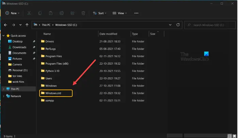Select Network in navigation pane
The width and height of the screenshot is (238, 138).
click(x=16, y=96)
